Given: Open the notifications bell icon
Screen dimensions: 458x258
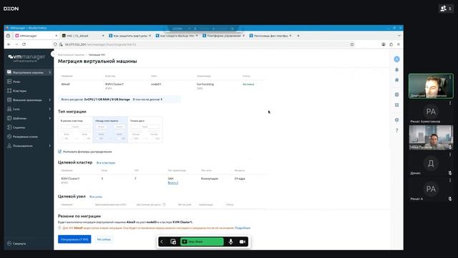Looking at the screenshot, I should [x=396, y=70].
